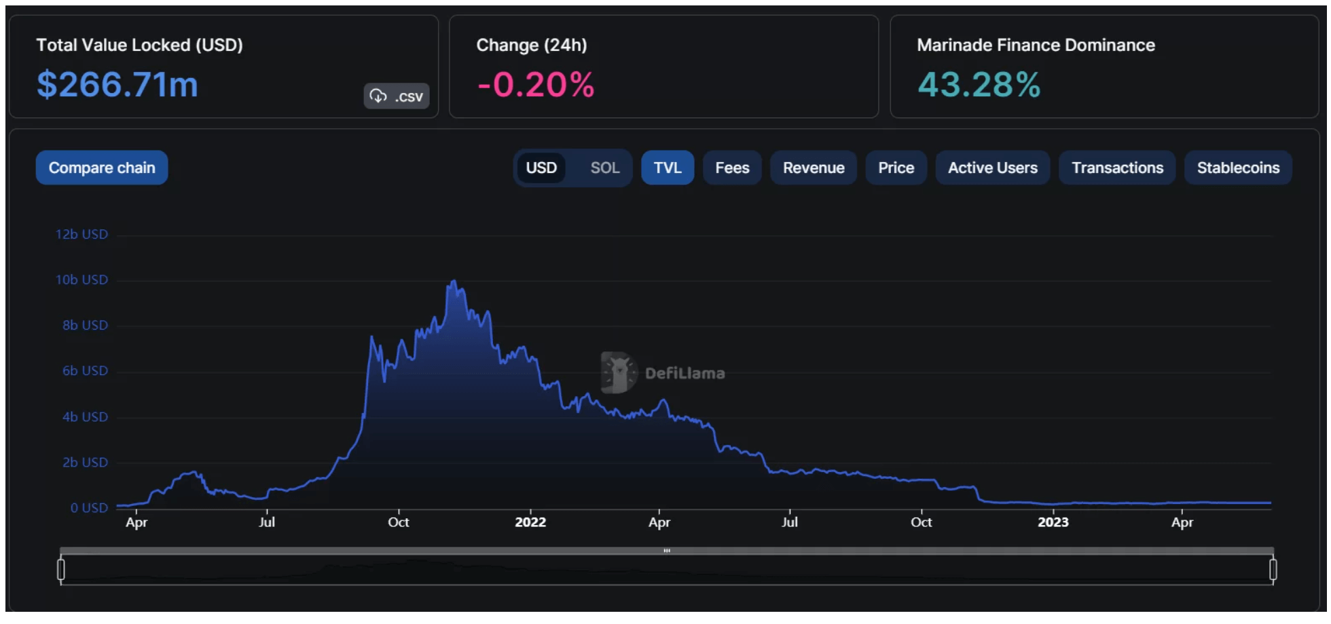Switch denomination to USD
The height and width of the screenshot is (624, 1331).
[541, 168]
